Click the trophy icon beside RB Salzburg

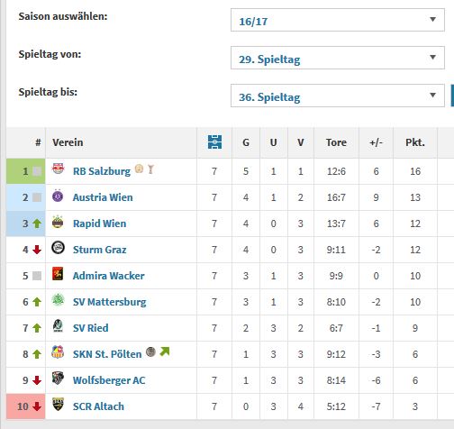pos(150,169)
